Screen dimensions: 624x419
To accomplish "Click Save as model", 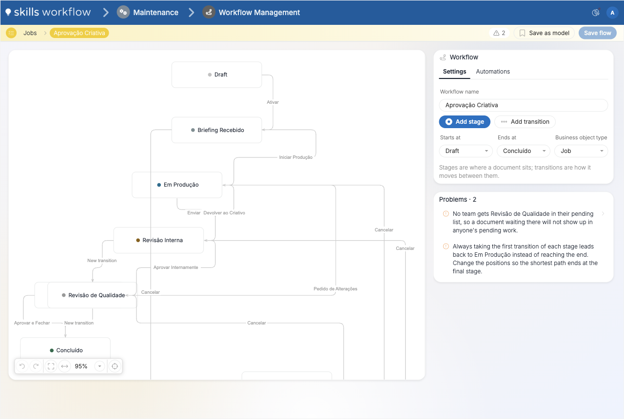I will (x=544, y=33).
